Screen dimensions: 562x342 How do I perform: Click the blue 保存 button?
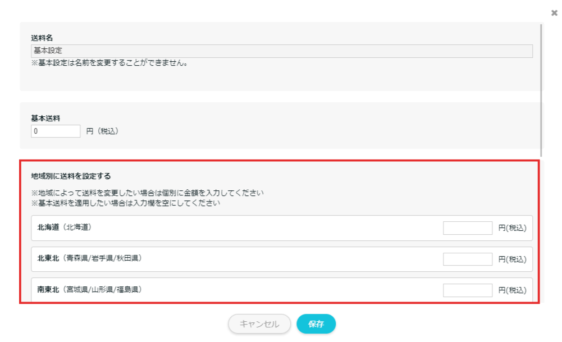pyautogui.click(x=316, y=324)
